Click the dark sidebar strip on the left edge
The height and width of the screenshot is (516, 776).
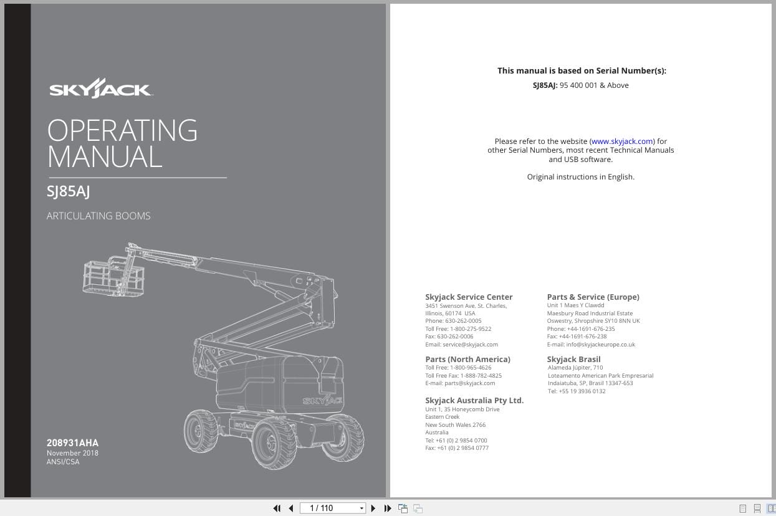[x=17, y=249]
